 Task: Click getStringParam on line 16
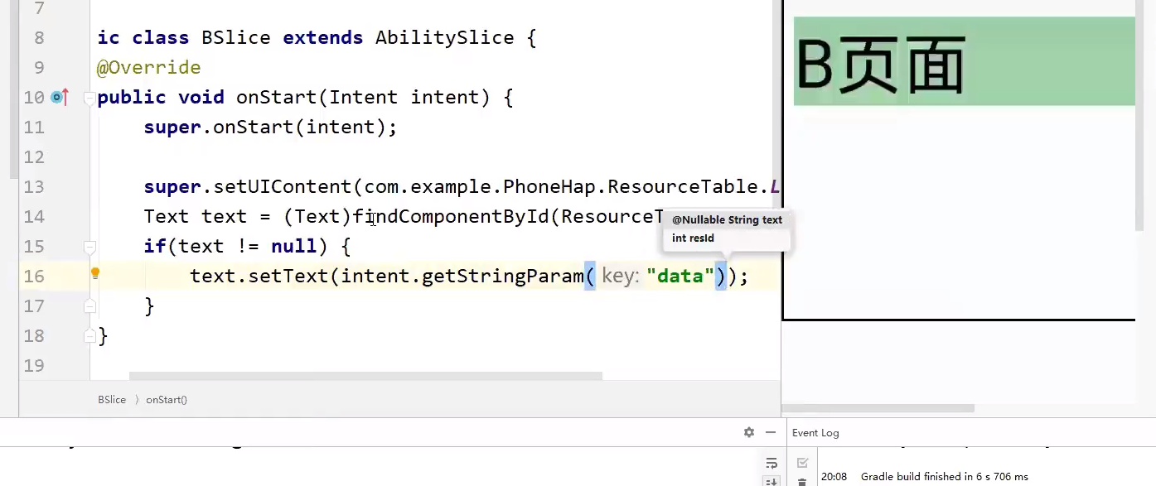point(503,276)
